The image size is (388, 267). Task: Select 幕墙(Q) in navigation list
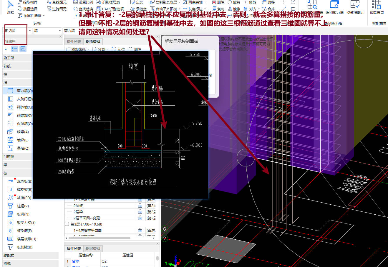(x=18, y=148)
